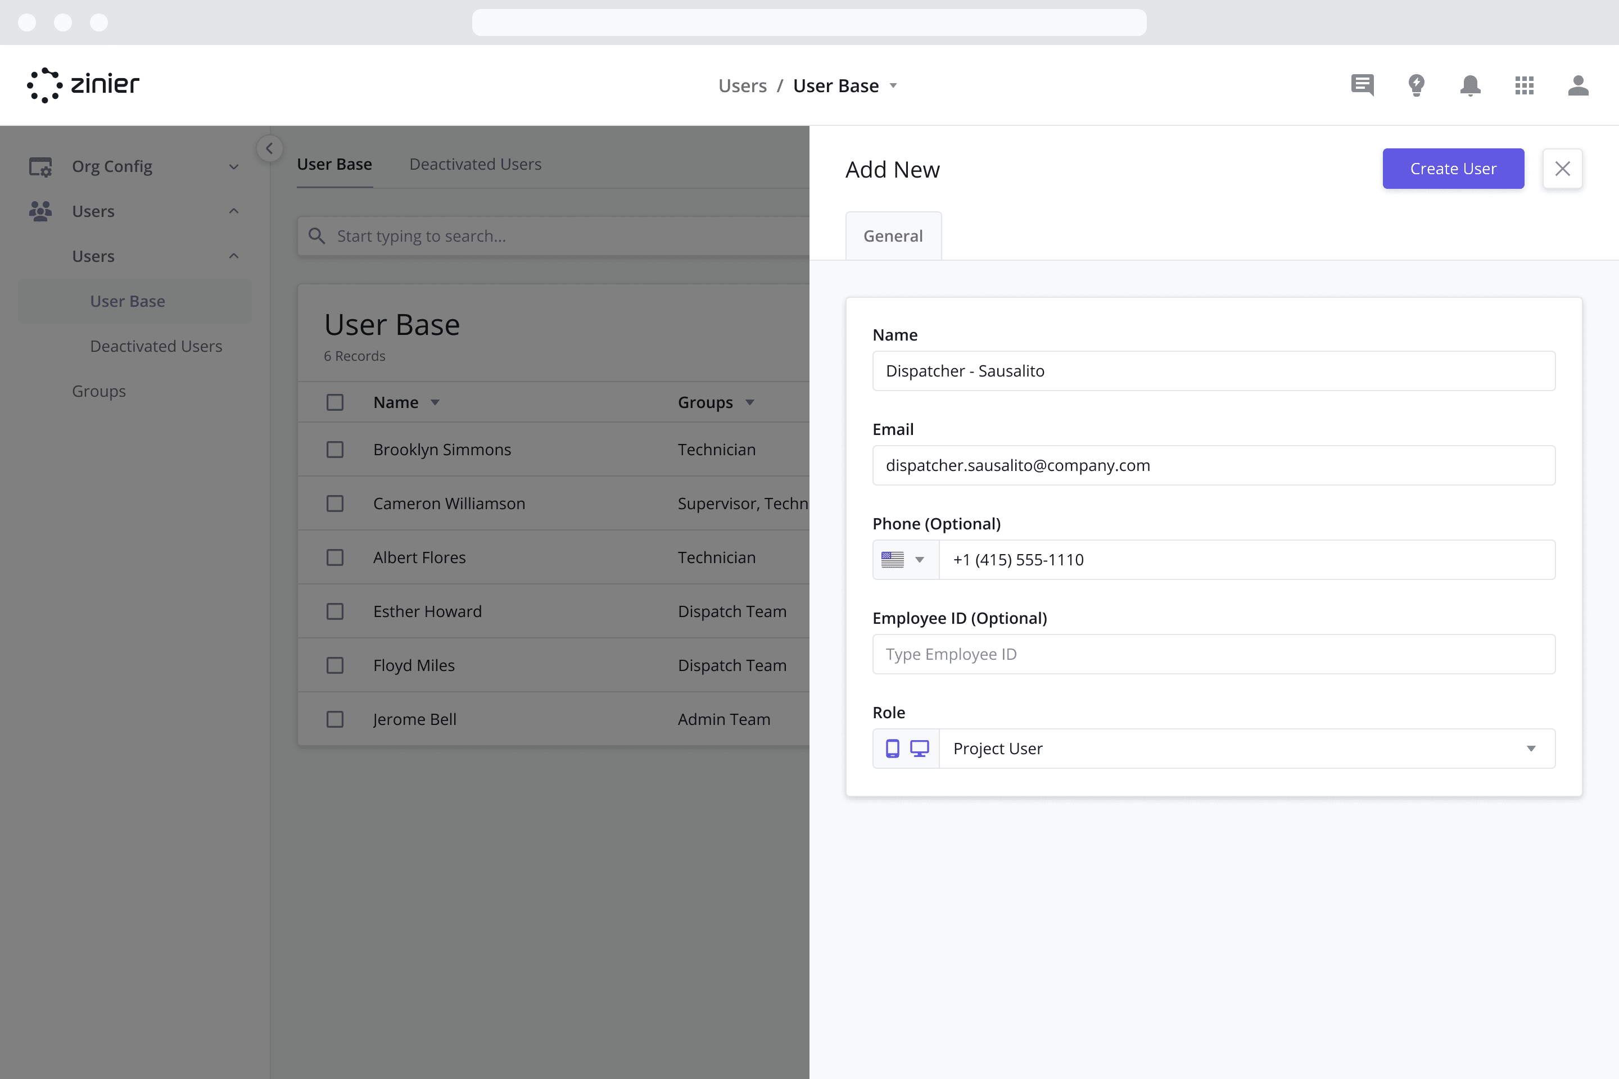
Task: Collapse the sidebar with the arrow button
Action: tap(269, 148)
